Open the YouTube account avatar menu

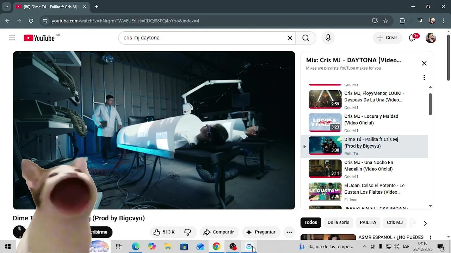(431, 38)
